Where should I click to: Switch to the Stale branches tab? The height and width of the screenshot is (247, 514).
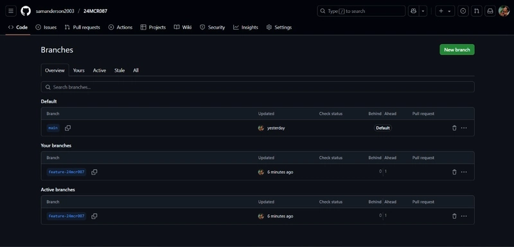120,71
